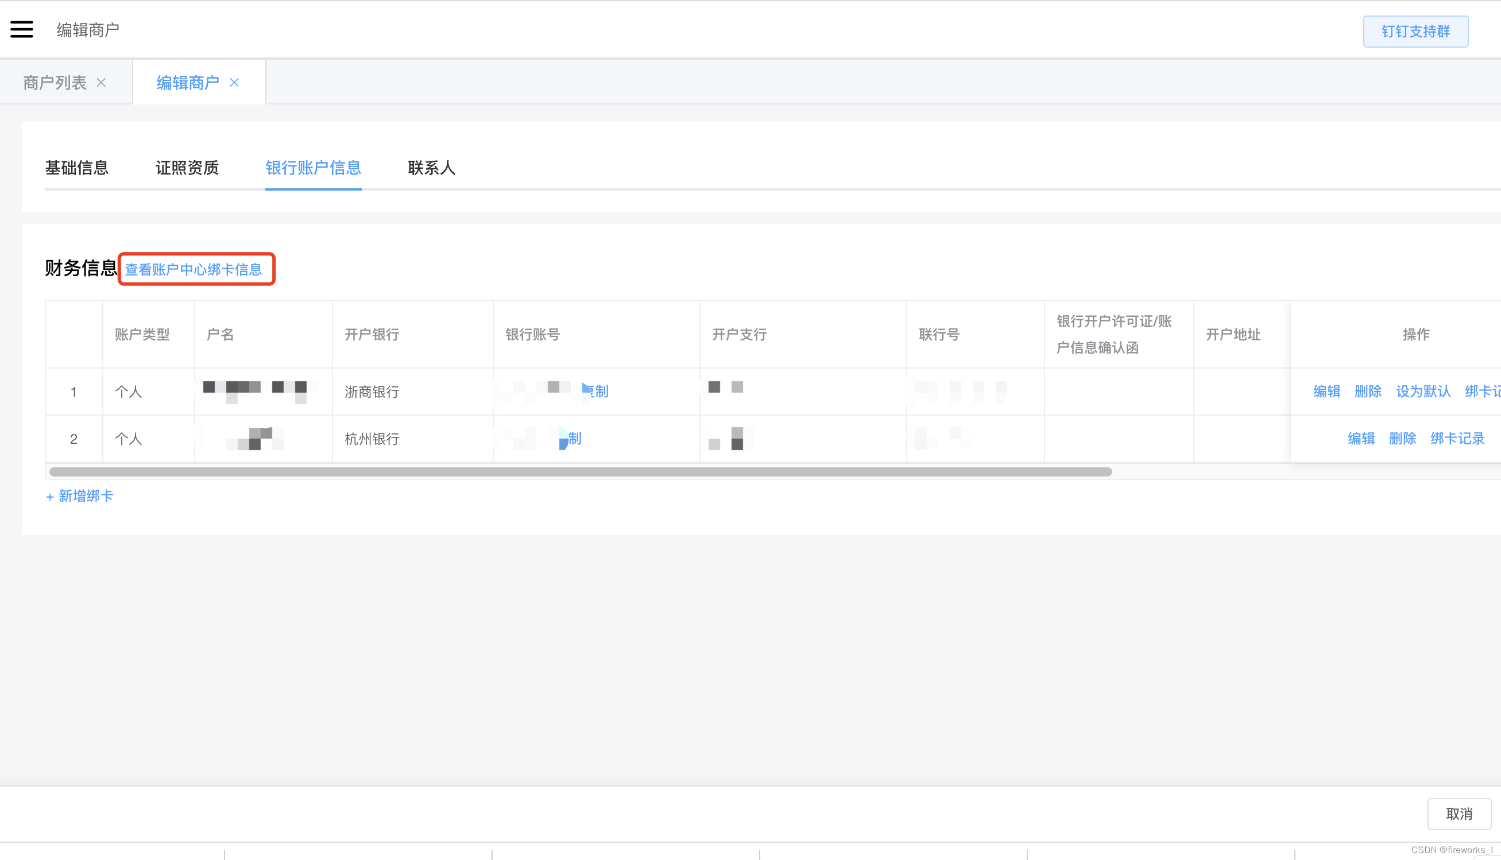This screenshot has height=860, width=1501.
Task: Click the table's horizontal scrollbar
Action: 580,472
